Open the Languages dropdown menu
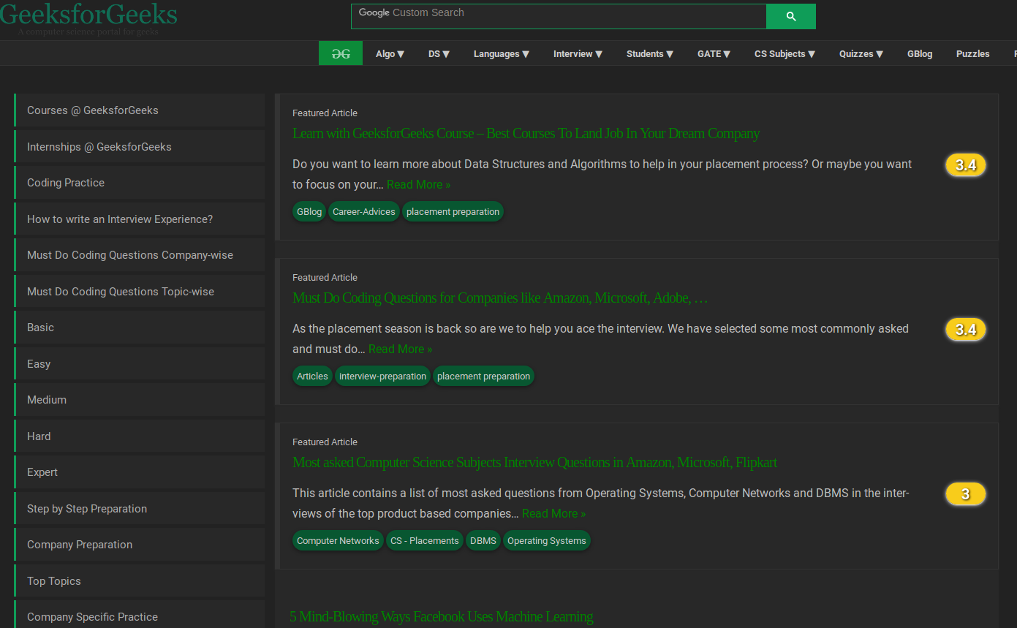Viewport: 1017px width, 628px height. point(501,54)
